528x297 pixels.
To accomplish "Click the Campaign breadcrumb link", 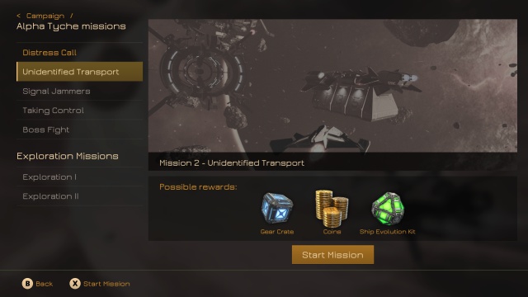I will pyautogui.click(x=45, y=16).
